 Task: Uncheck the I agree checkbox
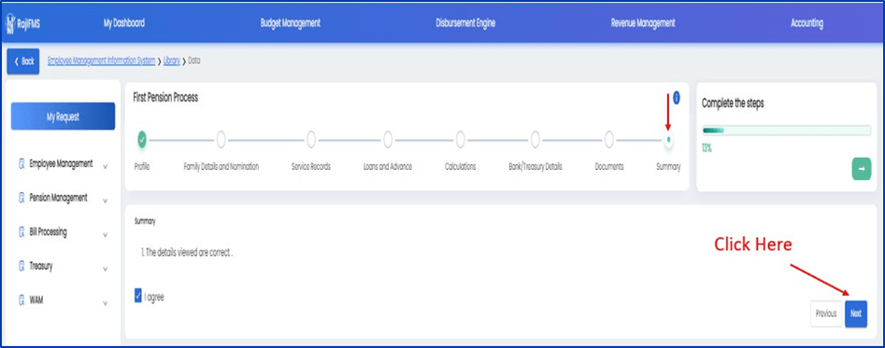pyautogui.click(x=138, y=296)
